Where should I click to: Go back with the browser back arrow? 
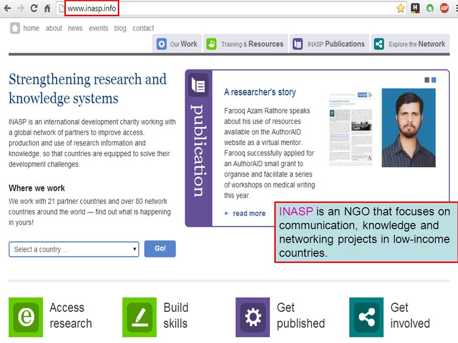tap(8, 8)
